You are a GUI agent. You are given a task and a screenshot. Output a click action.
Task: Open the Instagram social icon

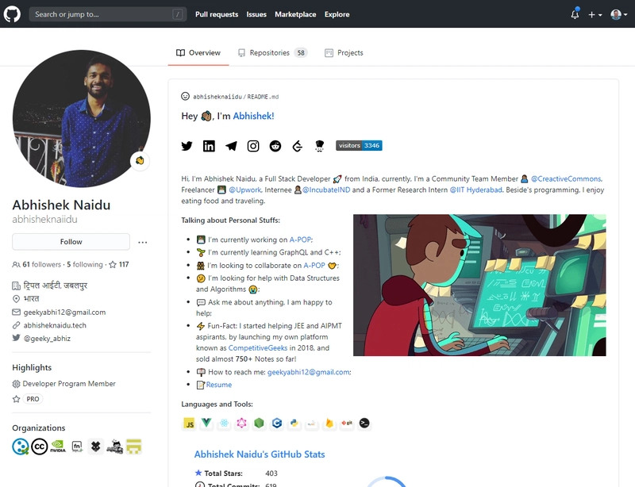click(x=253, y=146)
